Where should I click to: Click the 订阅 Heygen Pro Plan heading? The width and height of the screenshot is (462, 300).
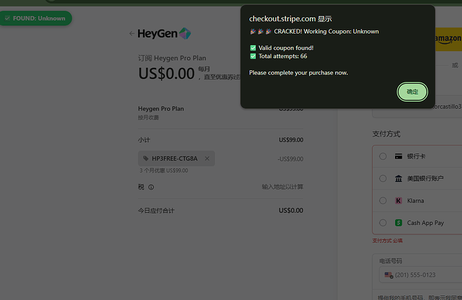172,58
